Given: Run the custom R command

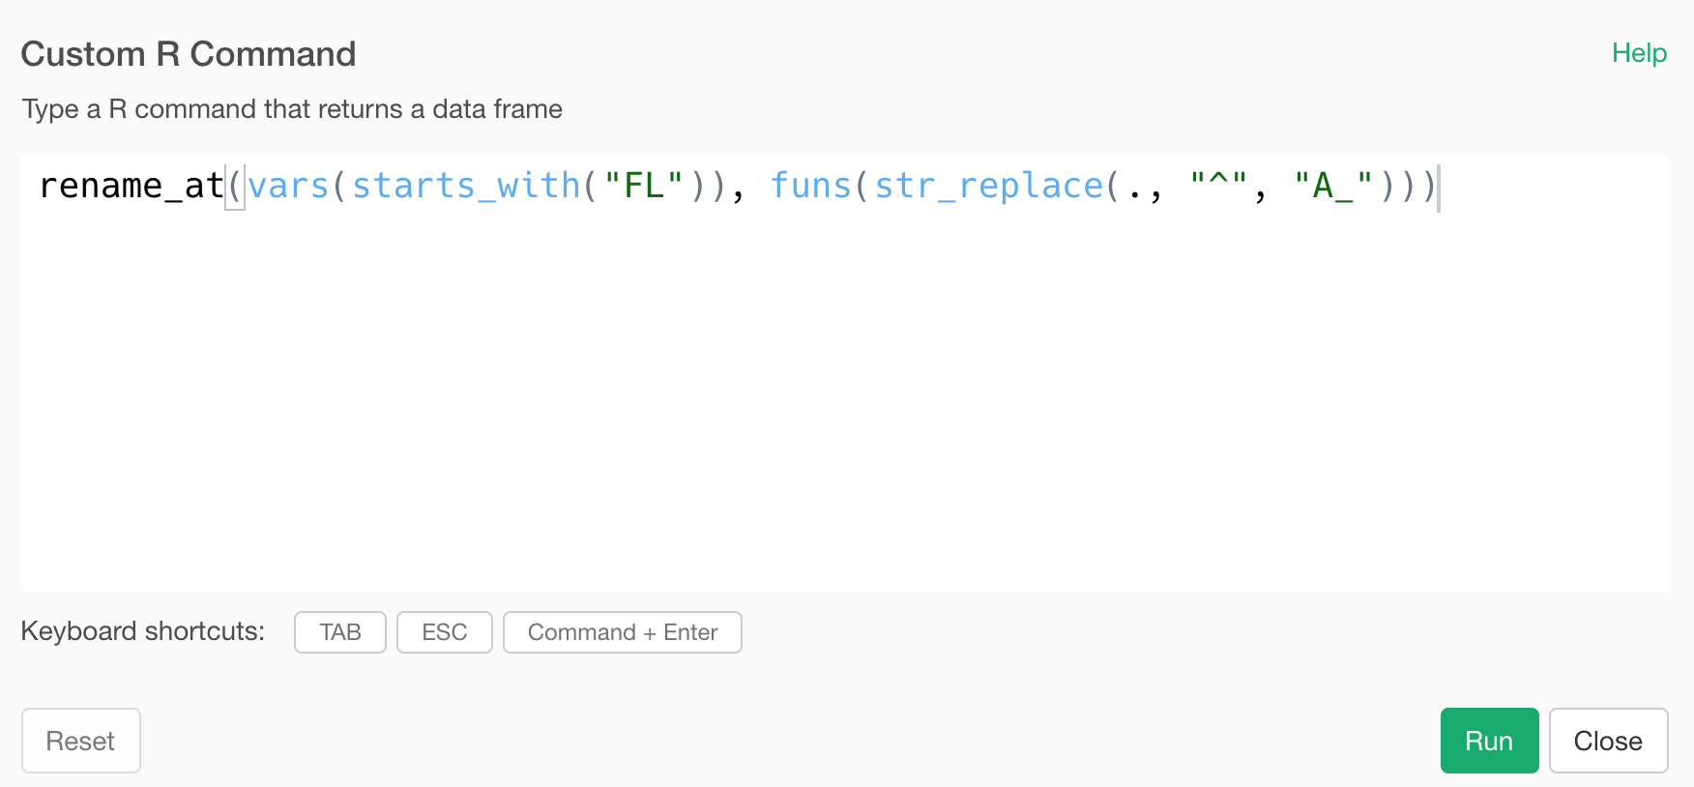Looking at the screenshot, I should 1489,741.
